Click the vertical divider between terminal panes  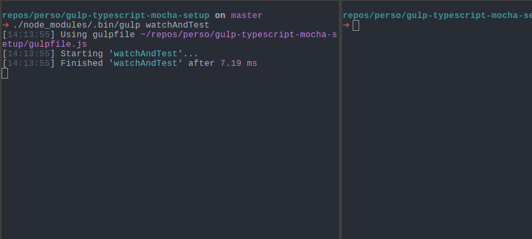tap(340, 119)
